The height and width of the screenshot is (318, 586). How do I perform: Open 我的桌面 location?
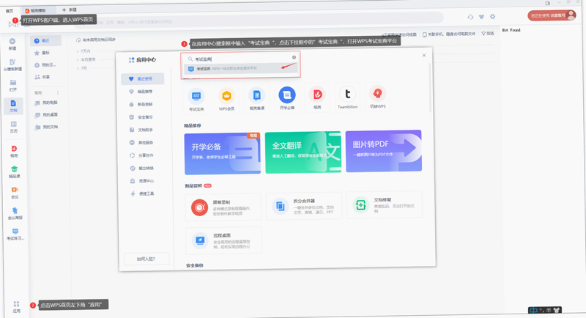[x=47, y=115]
